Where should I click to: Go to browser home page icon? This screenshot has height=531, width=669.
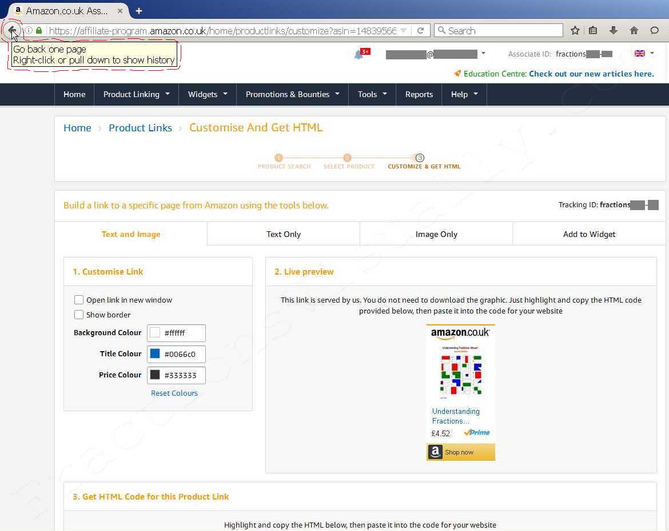click(x=634, y=30)
